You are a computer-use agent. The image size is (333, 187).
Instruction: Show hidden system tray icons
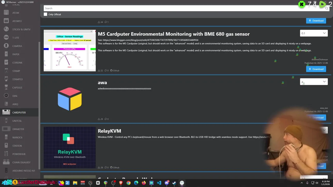(x=302, y=183)
